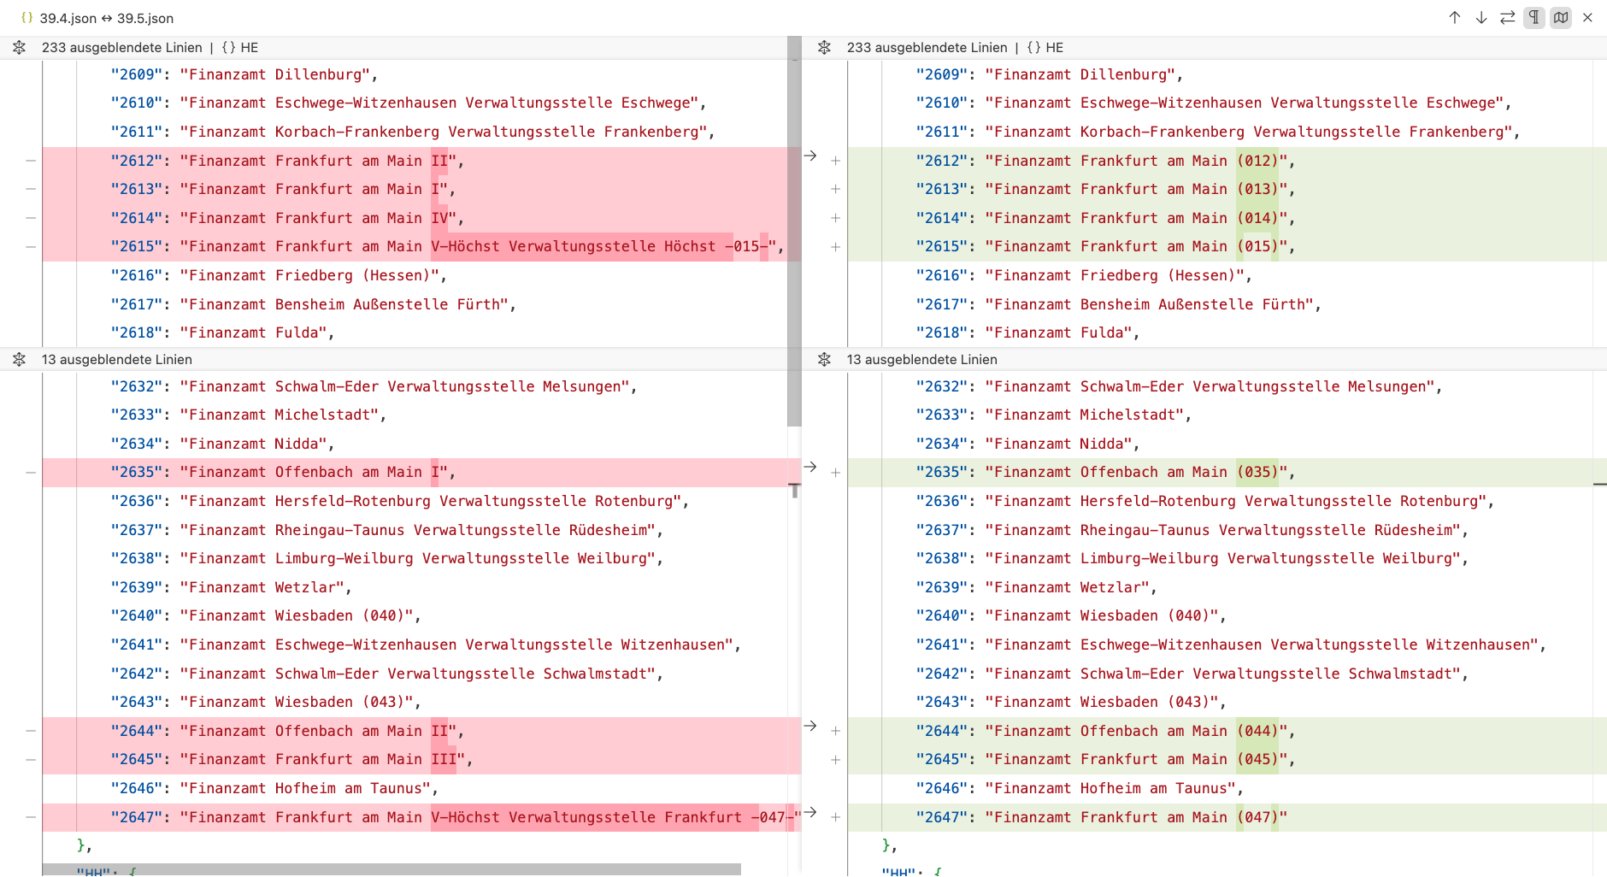
Task: Jump to the next change (down arrow)
Action: [x=1480, y=18]
